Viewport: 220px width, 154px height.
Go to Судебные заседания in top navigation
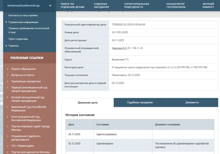point(101,5)
